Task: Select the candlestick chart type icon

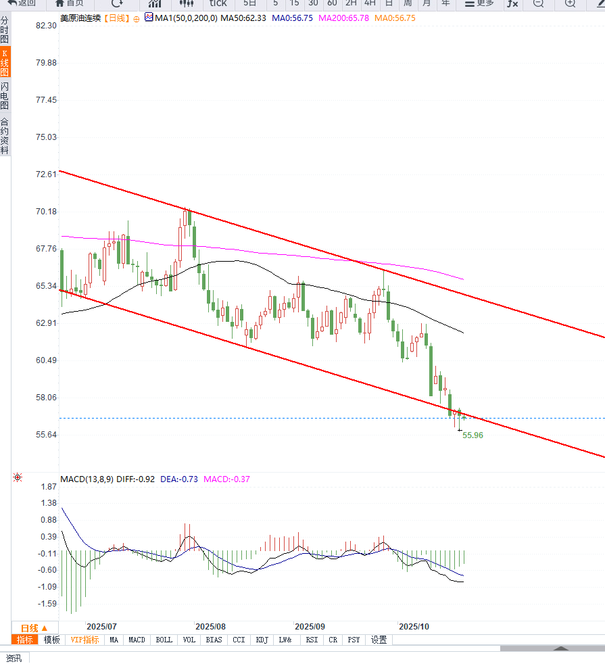Action: 187,3
